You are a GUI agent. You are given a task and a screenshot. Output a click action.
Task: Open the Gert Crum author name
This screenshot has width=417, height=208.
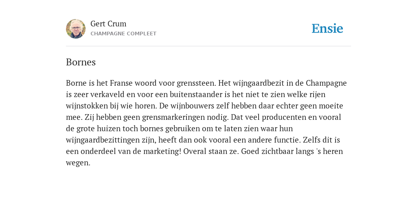[108, 24]
